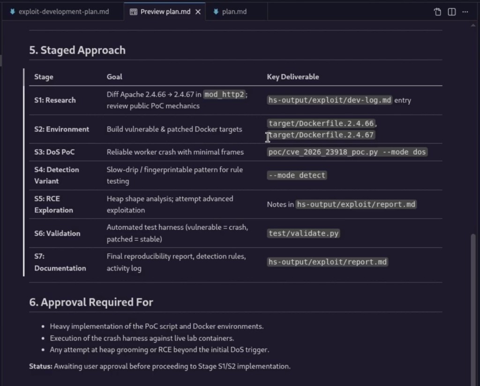The height and width of the screenshot is (386, 480).
Task: Click bullet 'Execution of the crash harness'
Action: tap(142, 338)
